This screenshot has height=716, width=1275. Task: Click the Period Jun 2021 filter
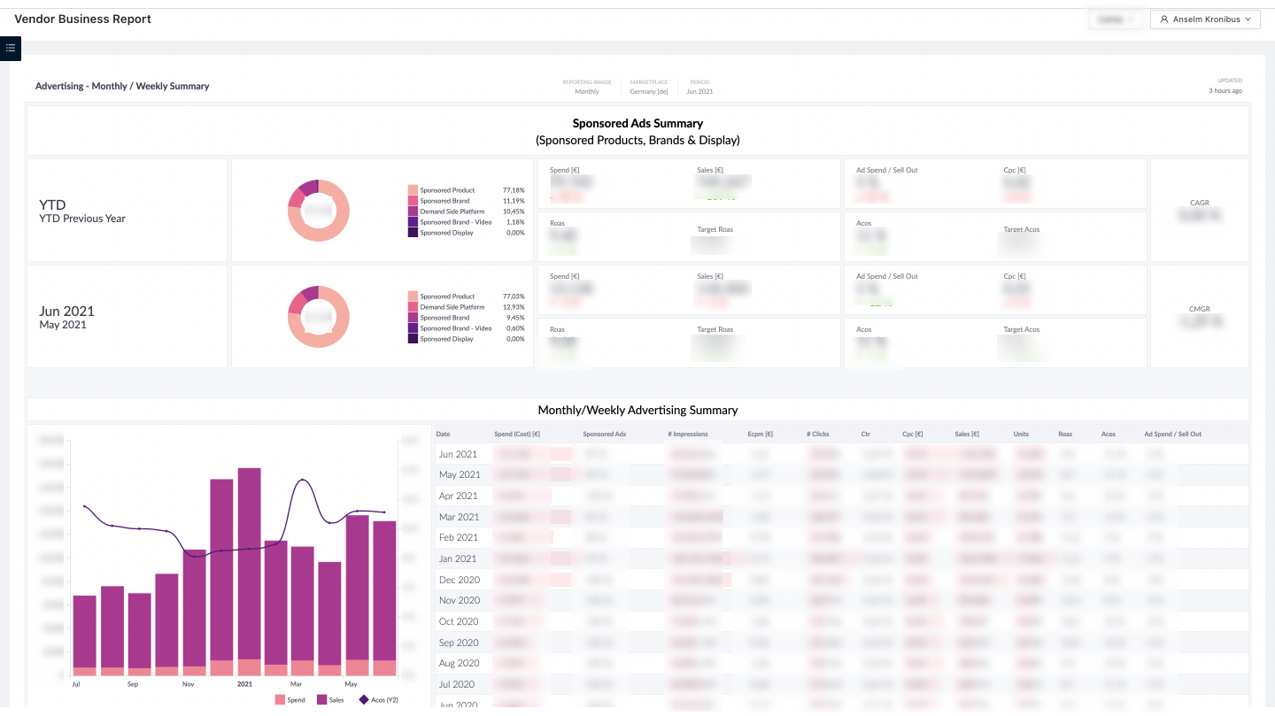tap(699, 91)
